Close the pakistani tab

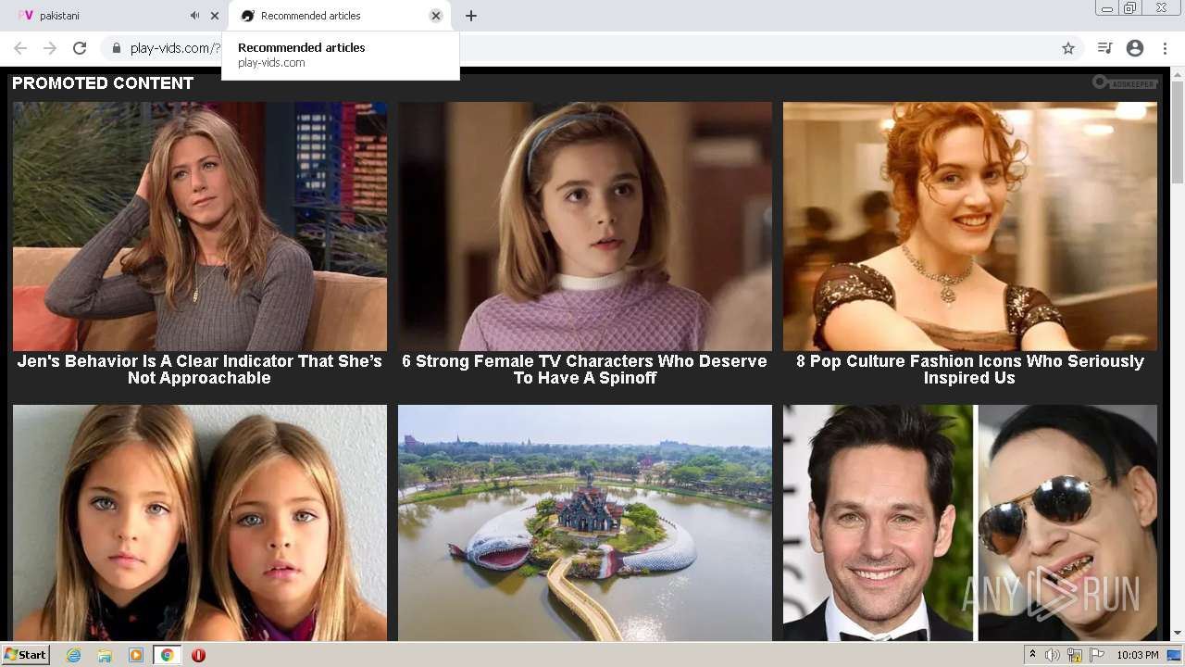click(x=215, y=16)
